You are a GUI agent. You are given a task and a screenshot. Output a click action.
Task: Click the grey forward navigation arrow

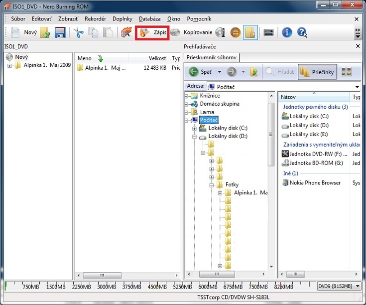click(x=232, y=72)
